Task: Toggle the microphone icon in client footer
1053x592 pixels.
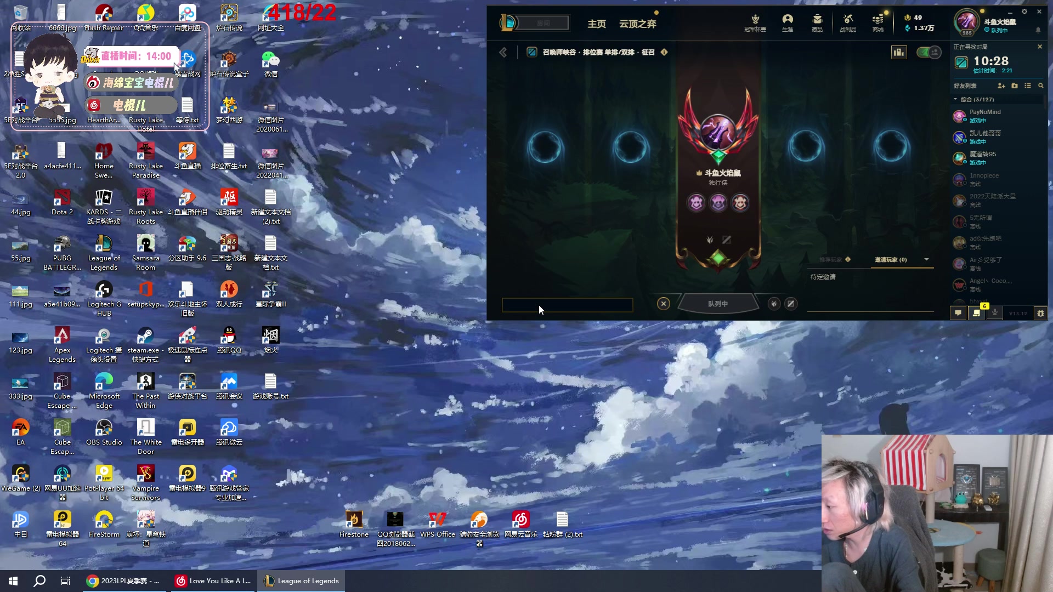Action: [x=995, y=313]
